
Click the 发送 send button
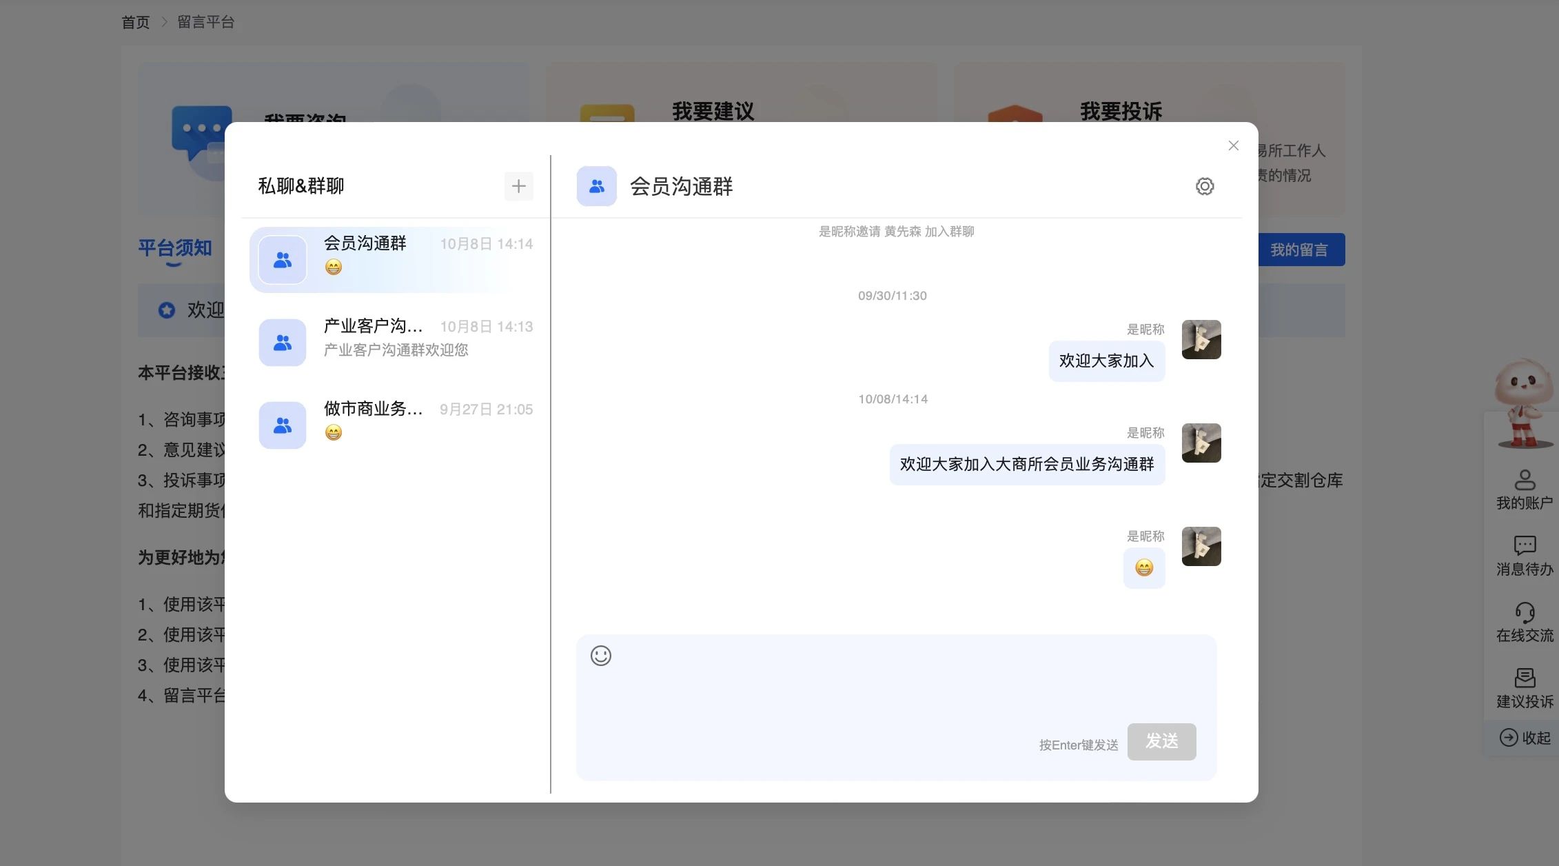1161,741
